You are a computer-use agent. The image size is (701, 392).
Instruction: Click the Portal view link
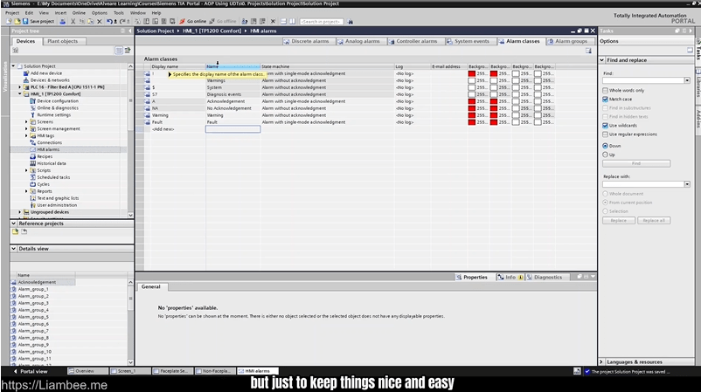33,371
